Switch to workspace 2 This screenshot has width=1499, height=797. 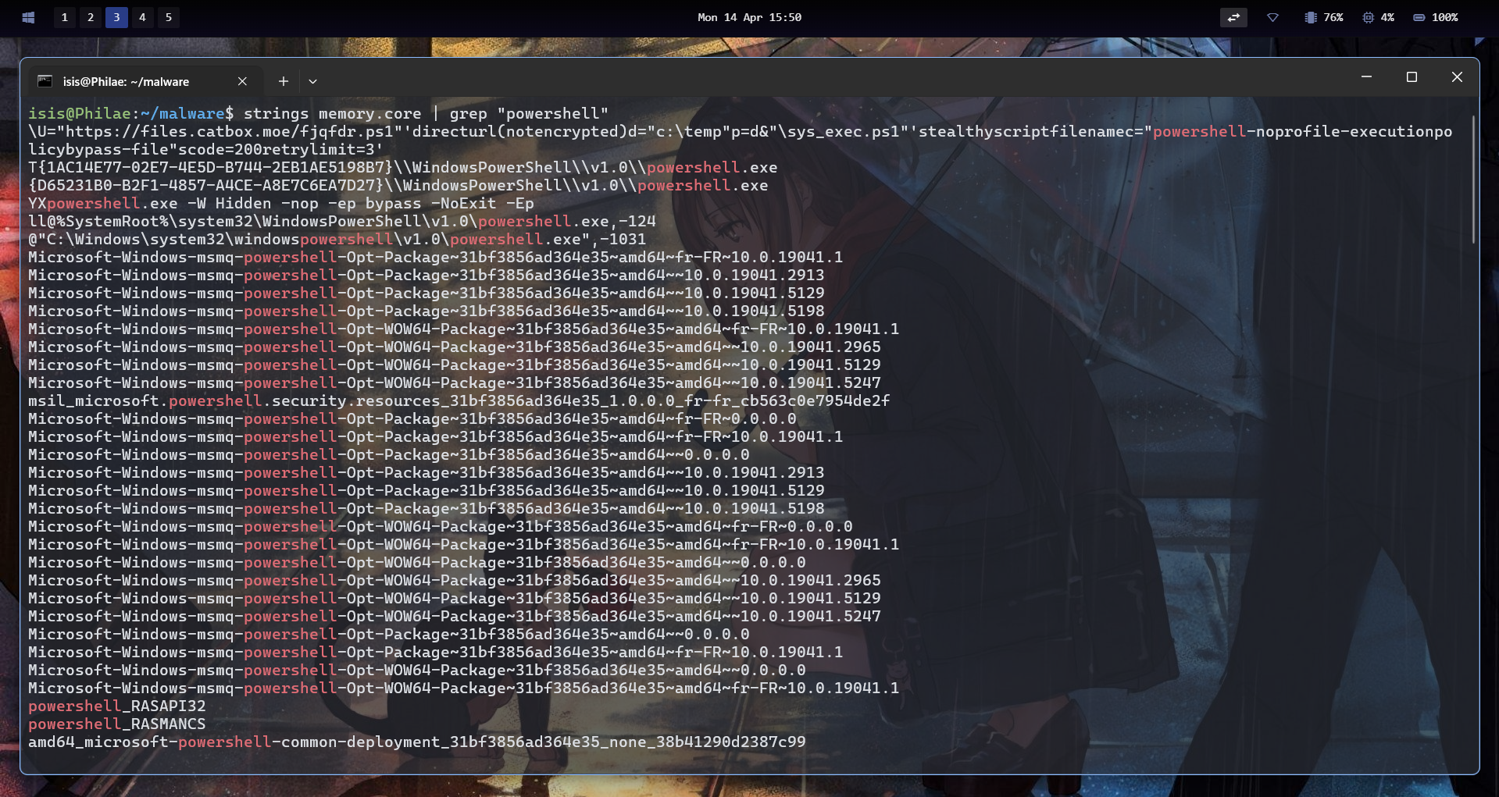click(91, 17)
